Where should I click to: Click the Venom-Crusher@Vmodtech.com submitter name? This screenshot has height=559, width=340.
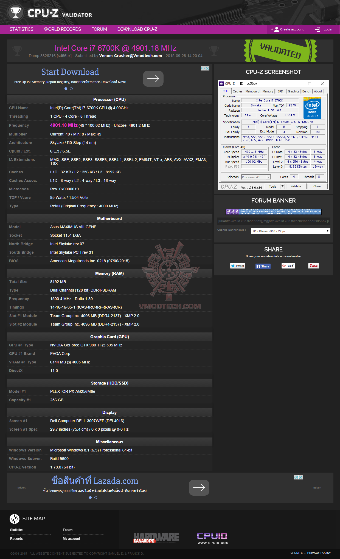click(131, 56)
